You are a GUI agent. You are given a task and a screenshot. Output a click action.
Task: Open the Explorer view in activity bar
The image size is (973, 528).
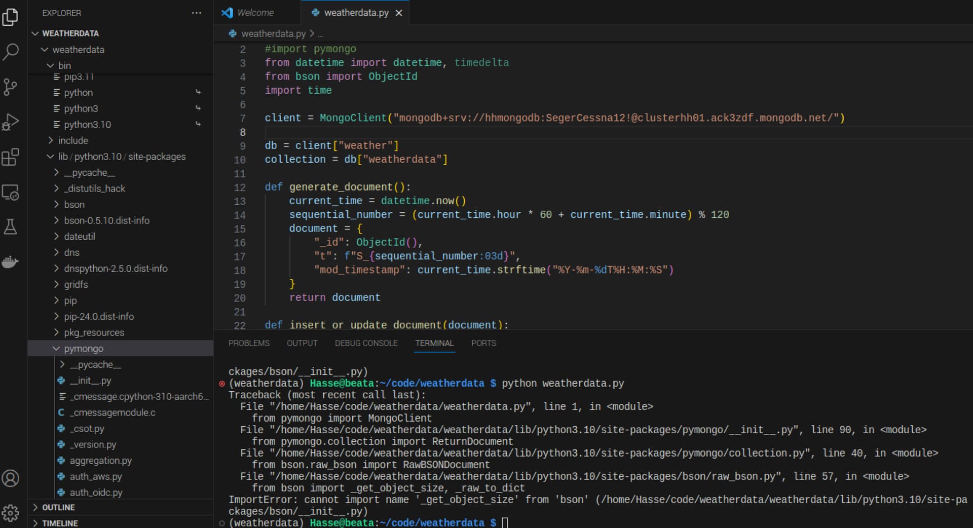pyautogui.click(x=11, y=17)
